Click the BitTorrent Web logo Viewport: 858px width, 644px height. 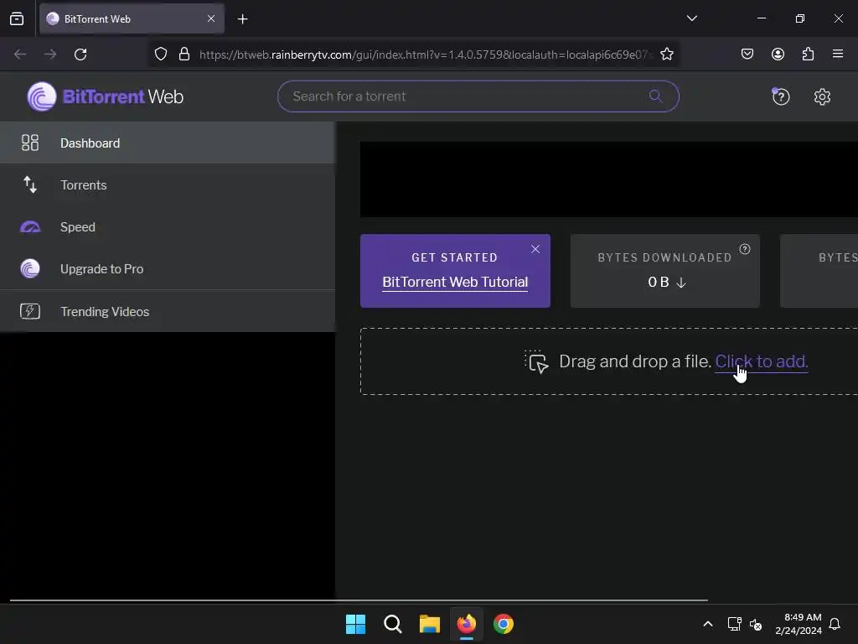pos(106,96)
